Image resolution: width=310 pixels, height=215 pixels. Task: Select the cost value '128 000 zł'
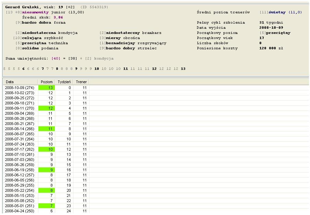[x=271, y=48]
